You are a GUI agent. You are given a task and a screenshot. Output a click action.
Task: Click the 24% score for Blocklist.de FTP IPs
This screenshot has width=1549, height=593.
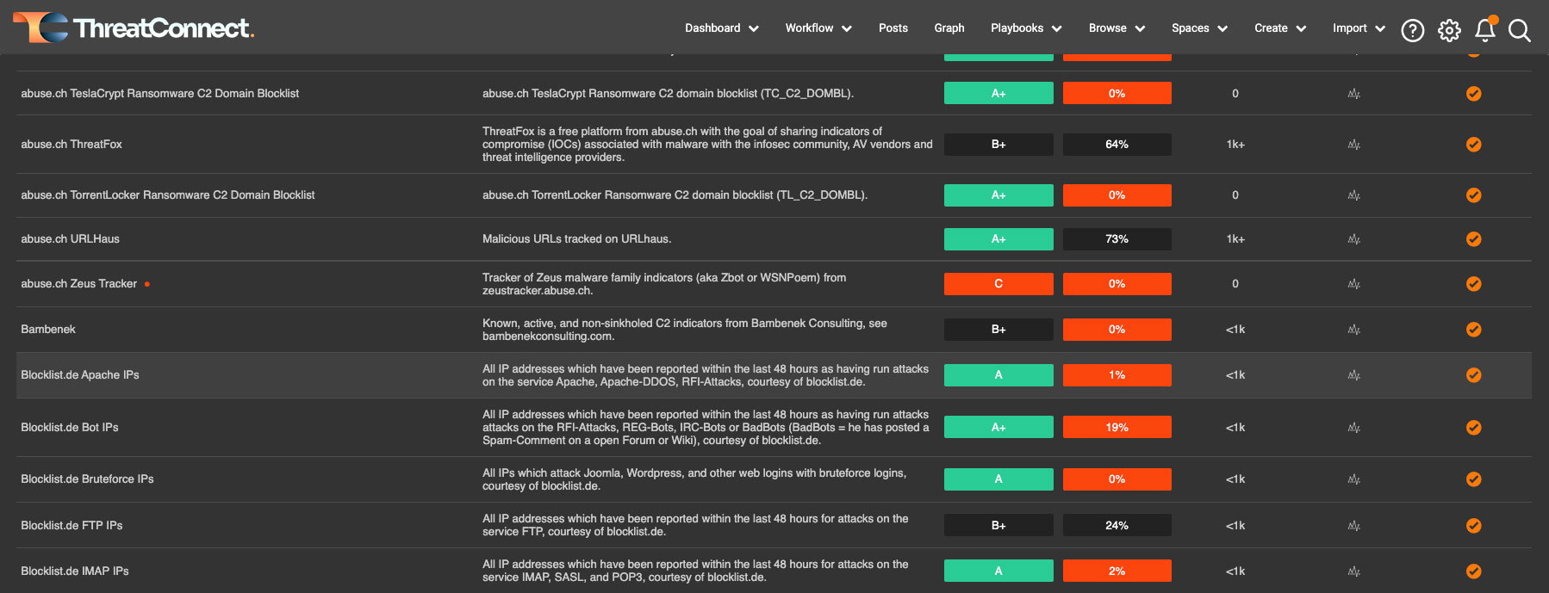point(1117,526)
